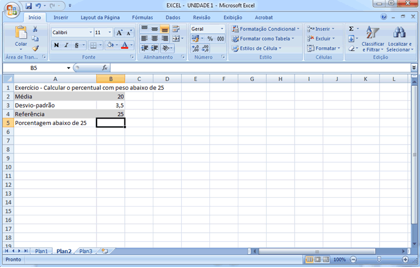Switch to the Fórmulas ribbon tab
This screenshot has width=420, height=268.
tap(142, 17)
